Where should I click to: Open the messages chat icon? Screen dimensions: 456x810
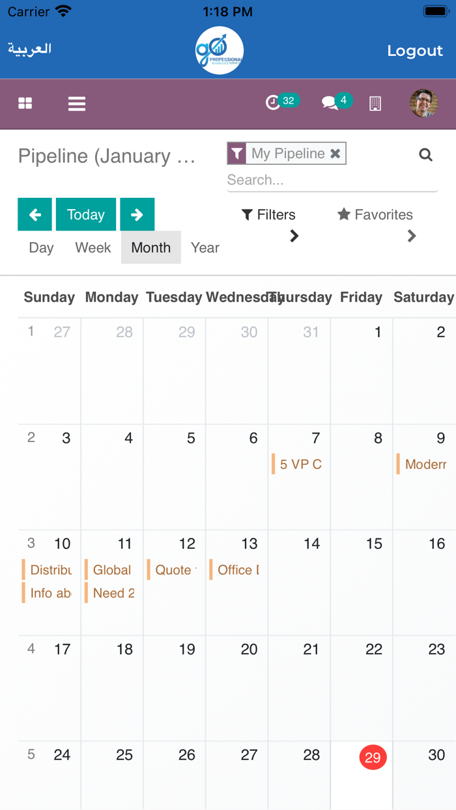coord(330,103)
